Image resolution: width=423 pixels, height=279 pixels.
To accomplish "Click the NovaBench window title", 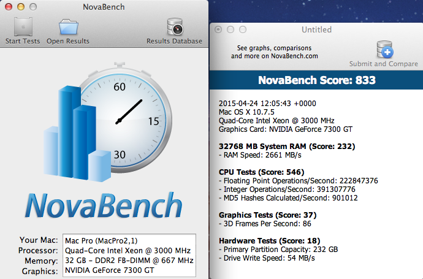I will point(104,7).
